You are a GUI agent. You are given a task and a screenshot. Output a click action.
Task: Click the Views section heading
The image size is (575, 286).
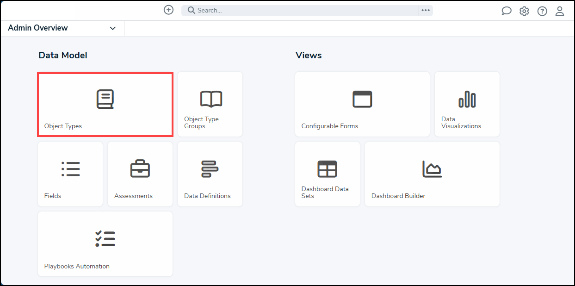point(309,55)
